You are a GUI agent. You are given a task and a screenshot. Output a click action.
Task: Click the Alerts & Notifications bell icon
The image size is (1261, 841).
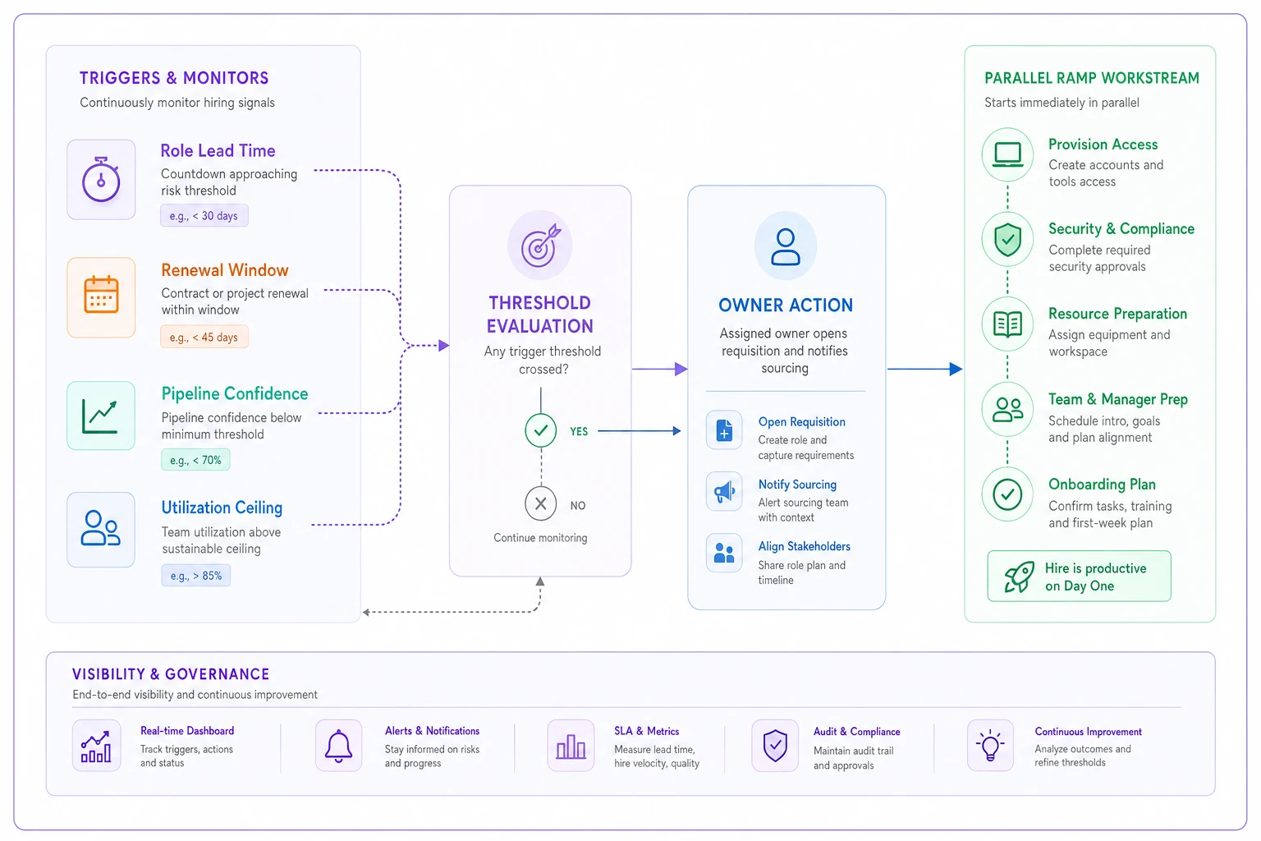(339, 746)
